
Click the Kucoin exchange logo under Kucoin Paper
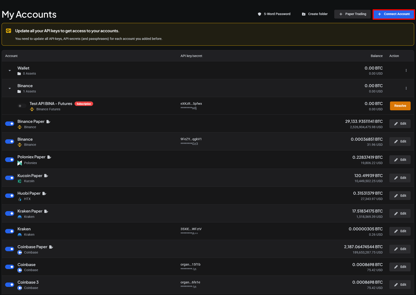(19, 181)
